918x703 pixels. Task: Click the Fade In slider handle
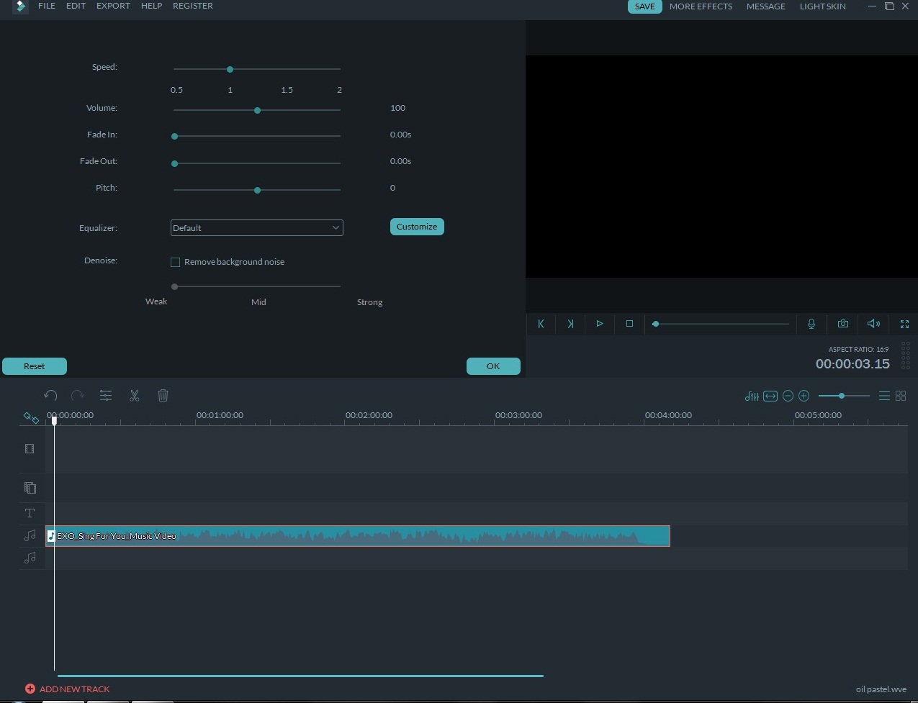pos(174,136)
